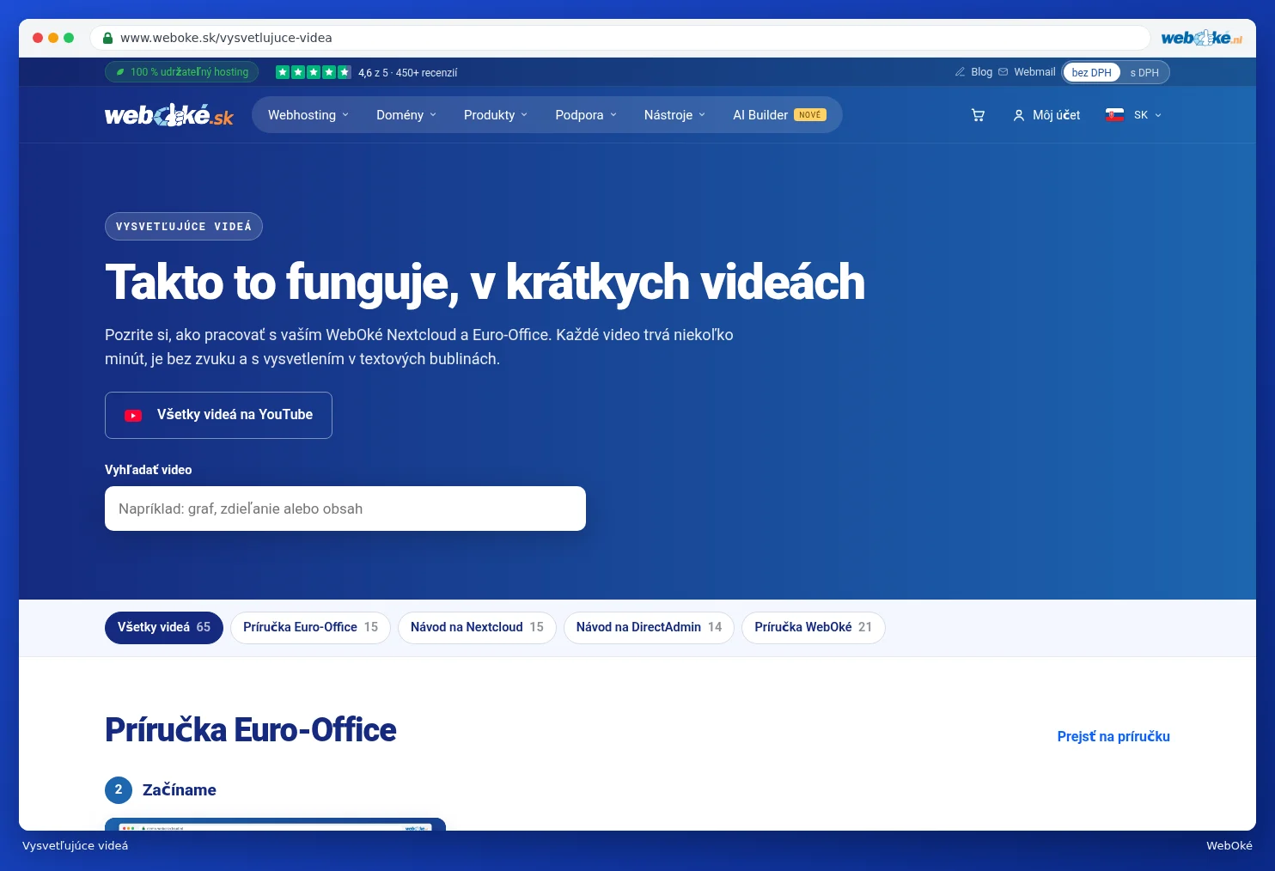Open the first Začíname video thumbnail
Screen dimensions: 1275x871
click(x=275, y=824)
